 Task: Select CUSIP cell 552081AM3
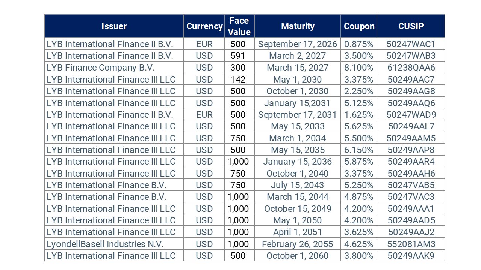coord(411,244)
